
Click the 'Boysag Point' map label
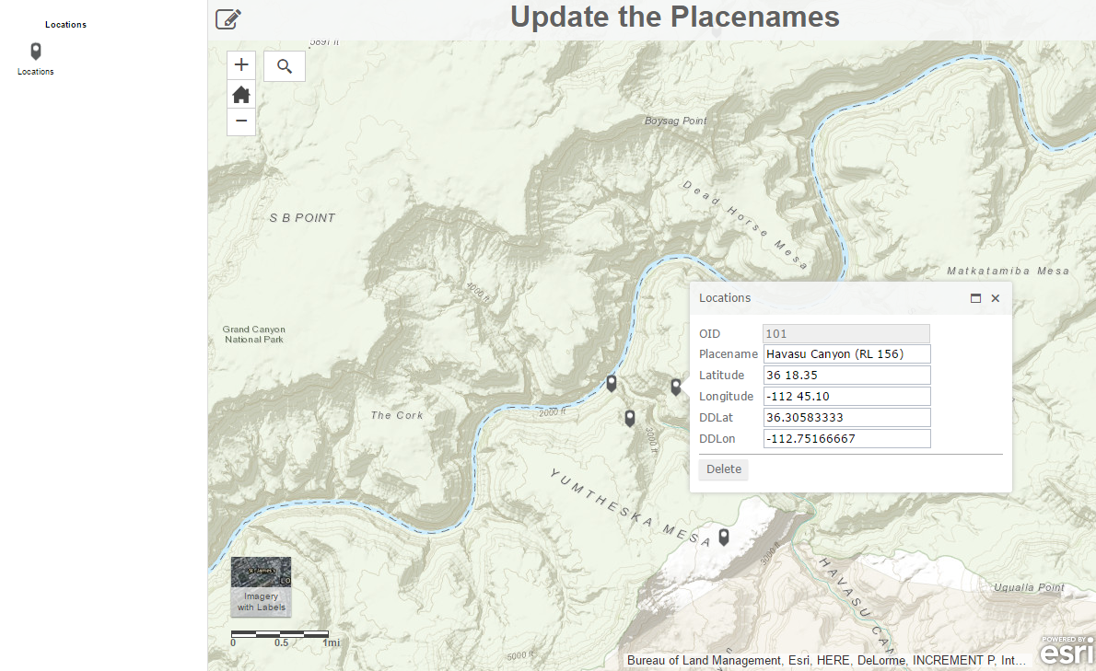pos(675,121)
